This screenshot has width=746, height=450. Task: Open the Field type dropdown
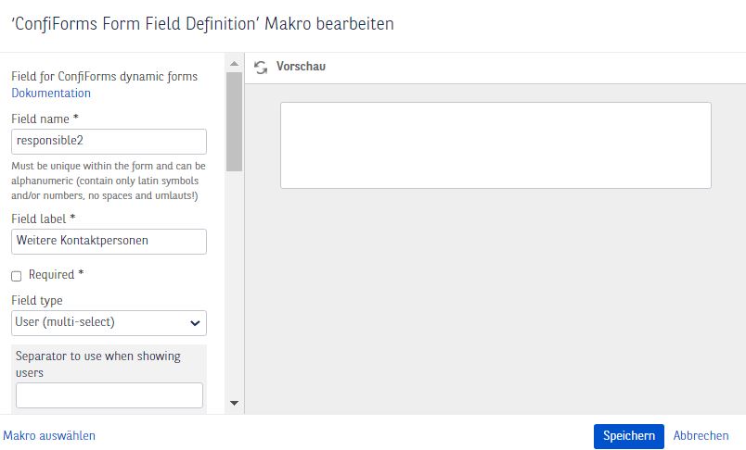pos(109,323)
